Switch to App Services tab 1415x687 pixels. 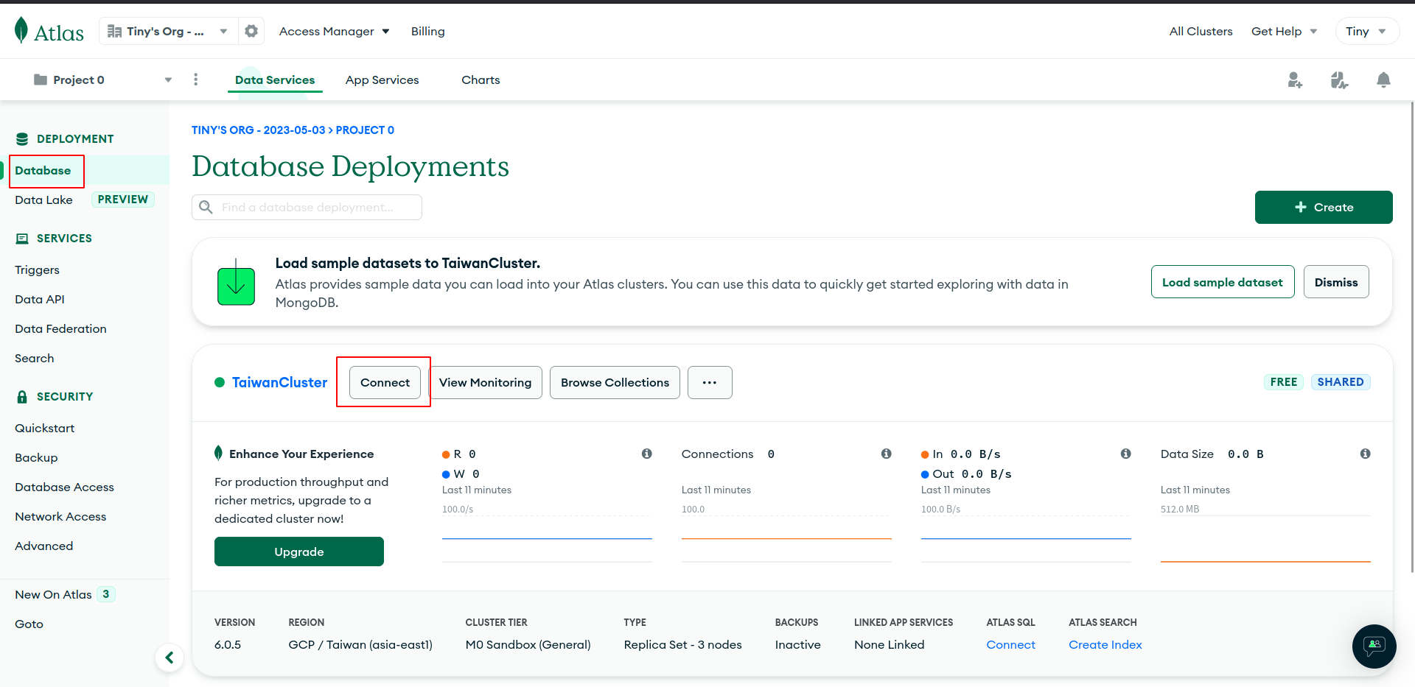[x=382, y=80]
